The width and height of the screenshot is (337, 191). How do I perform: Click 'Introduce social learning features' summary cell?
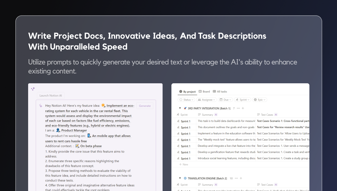click(226, 158)
